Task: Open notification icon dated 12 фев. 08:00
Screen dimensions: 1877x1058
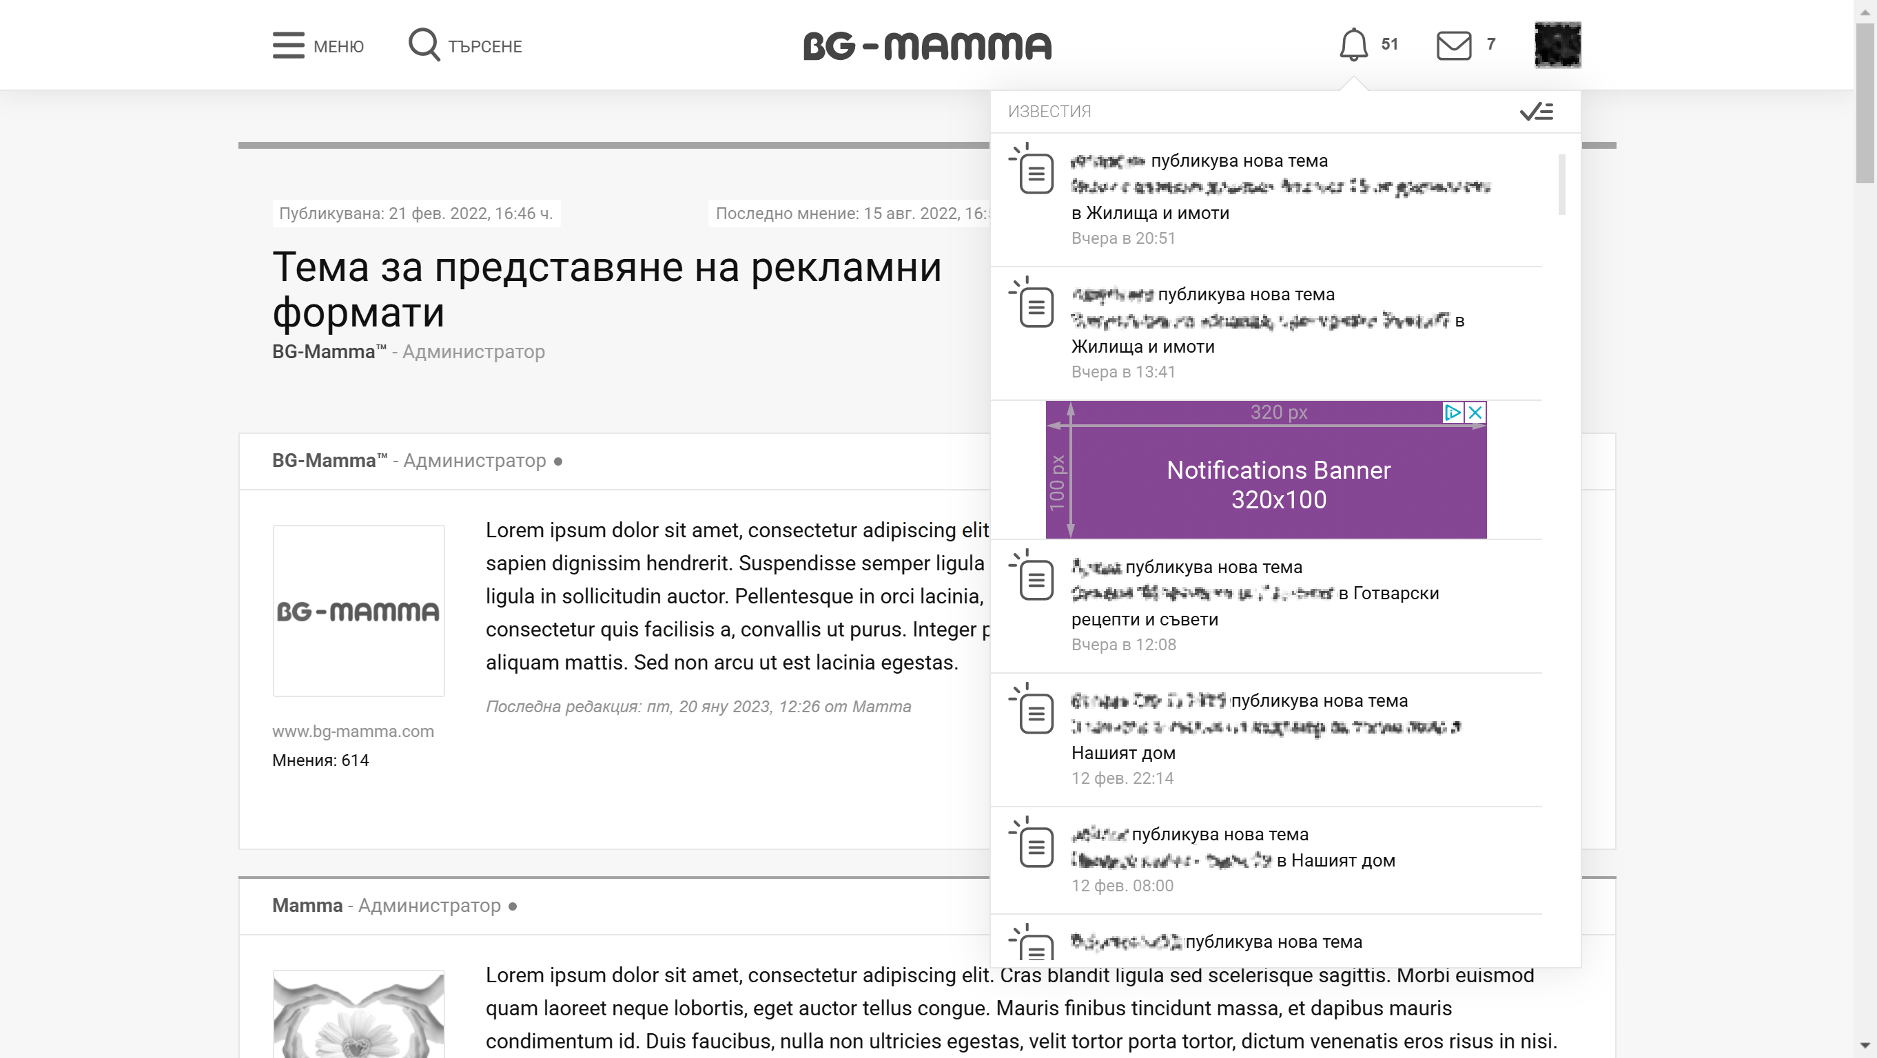Action: pyautogui.click(x=1032, y=842)
